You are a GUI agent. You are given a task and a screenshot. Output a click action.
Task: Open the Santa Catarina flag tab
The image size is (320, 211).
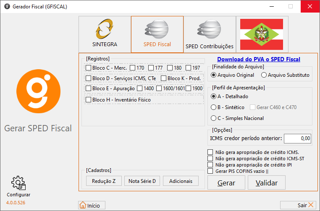click(x=262, y=34)
